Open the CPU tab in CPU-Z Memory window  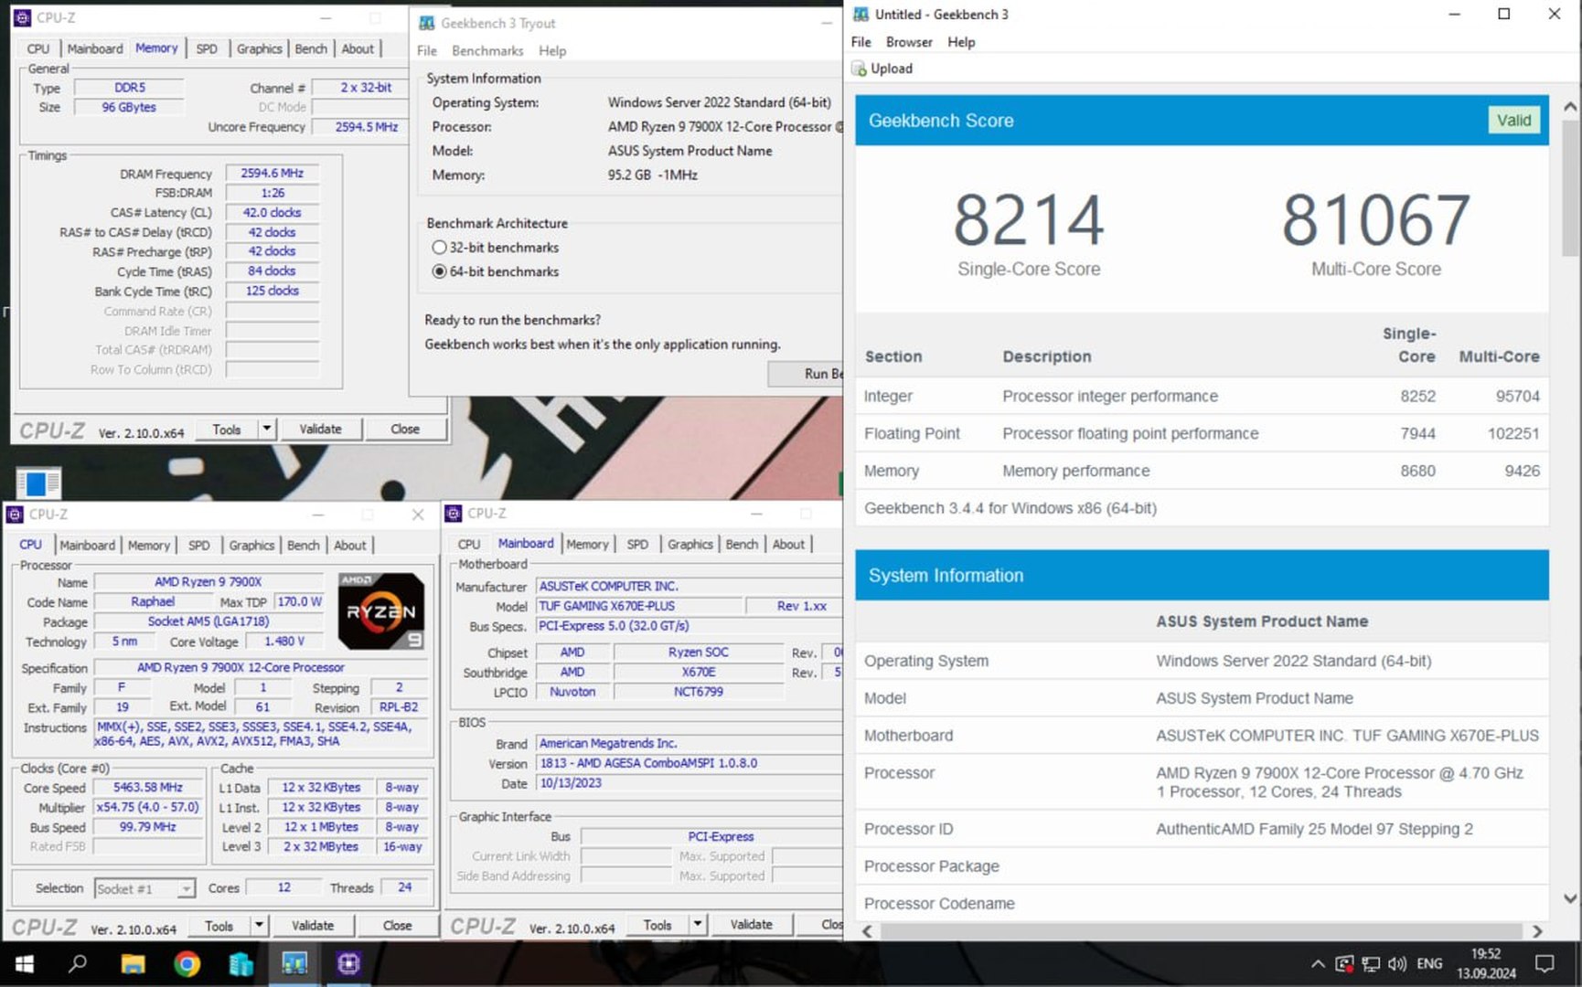38,48
